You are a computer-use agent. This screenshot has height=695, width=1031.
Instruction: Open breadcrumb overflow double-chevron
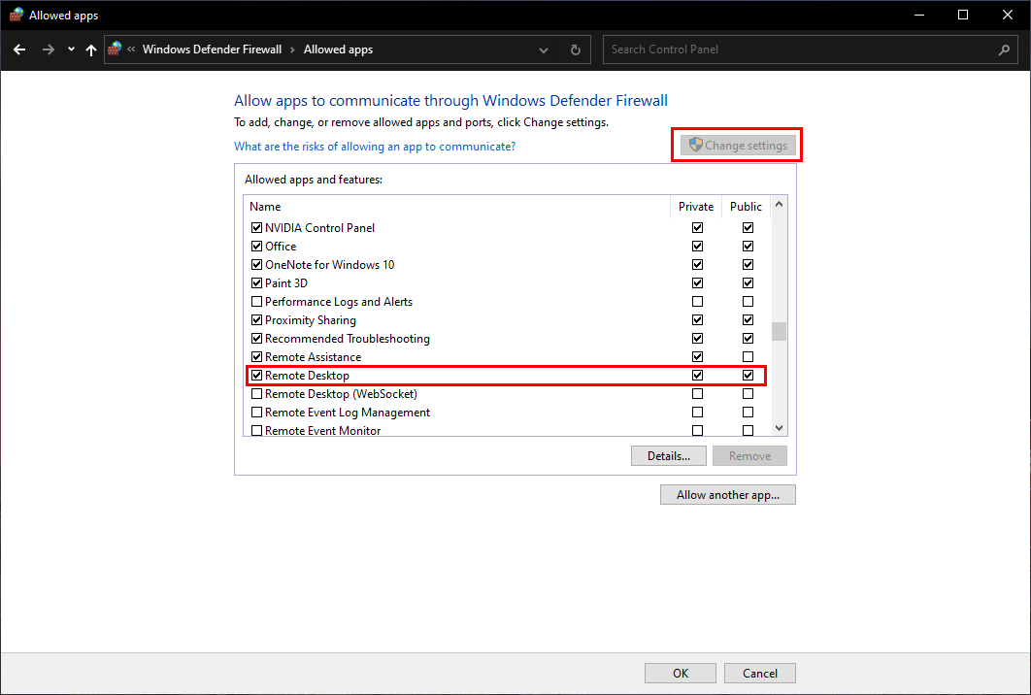point(131,50)
